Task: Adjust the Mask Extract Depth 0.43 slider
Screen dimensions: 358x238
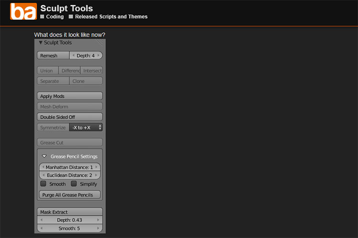Action: [x=70, y=220]
